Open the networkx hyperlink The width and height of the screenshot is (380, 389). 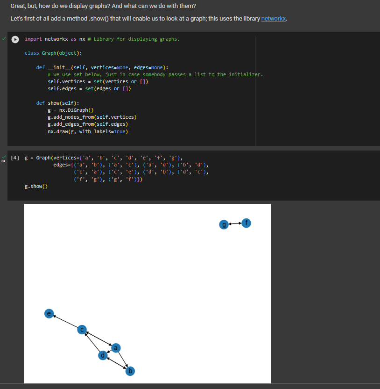pos(273,18)
